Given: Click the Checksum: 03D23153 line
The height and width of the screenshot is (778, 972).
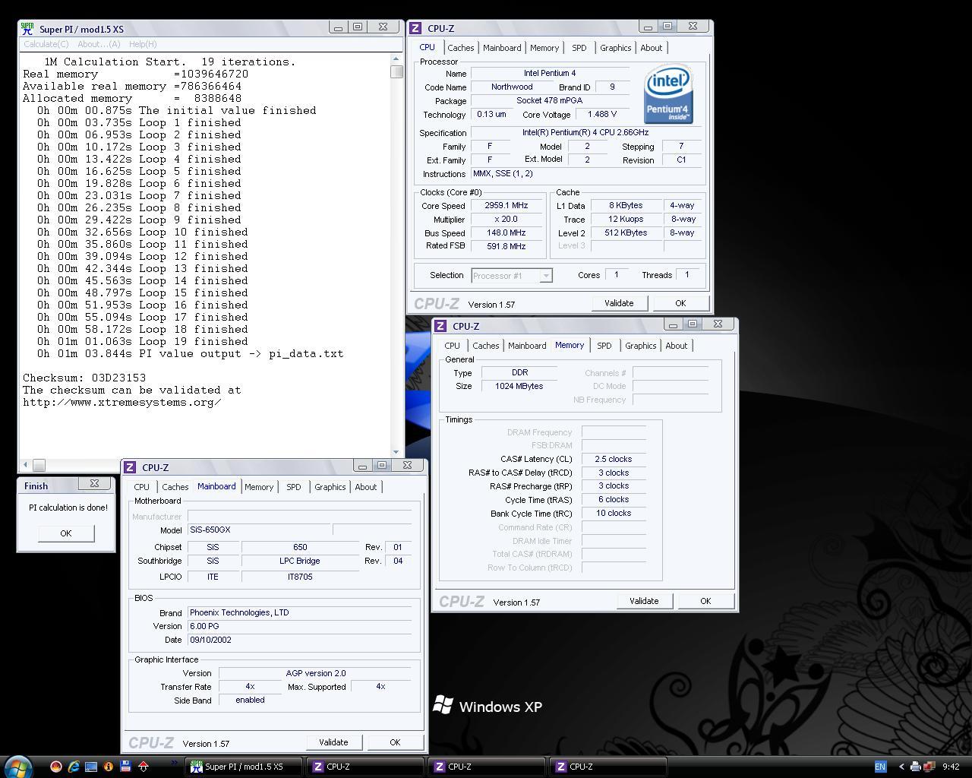Looking at the screenshot, I should [x=84, y=378].
